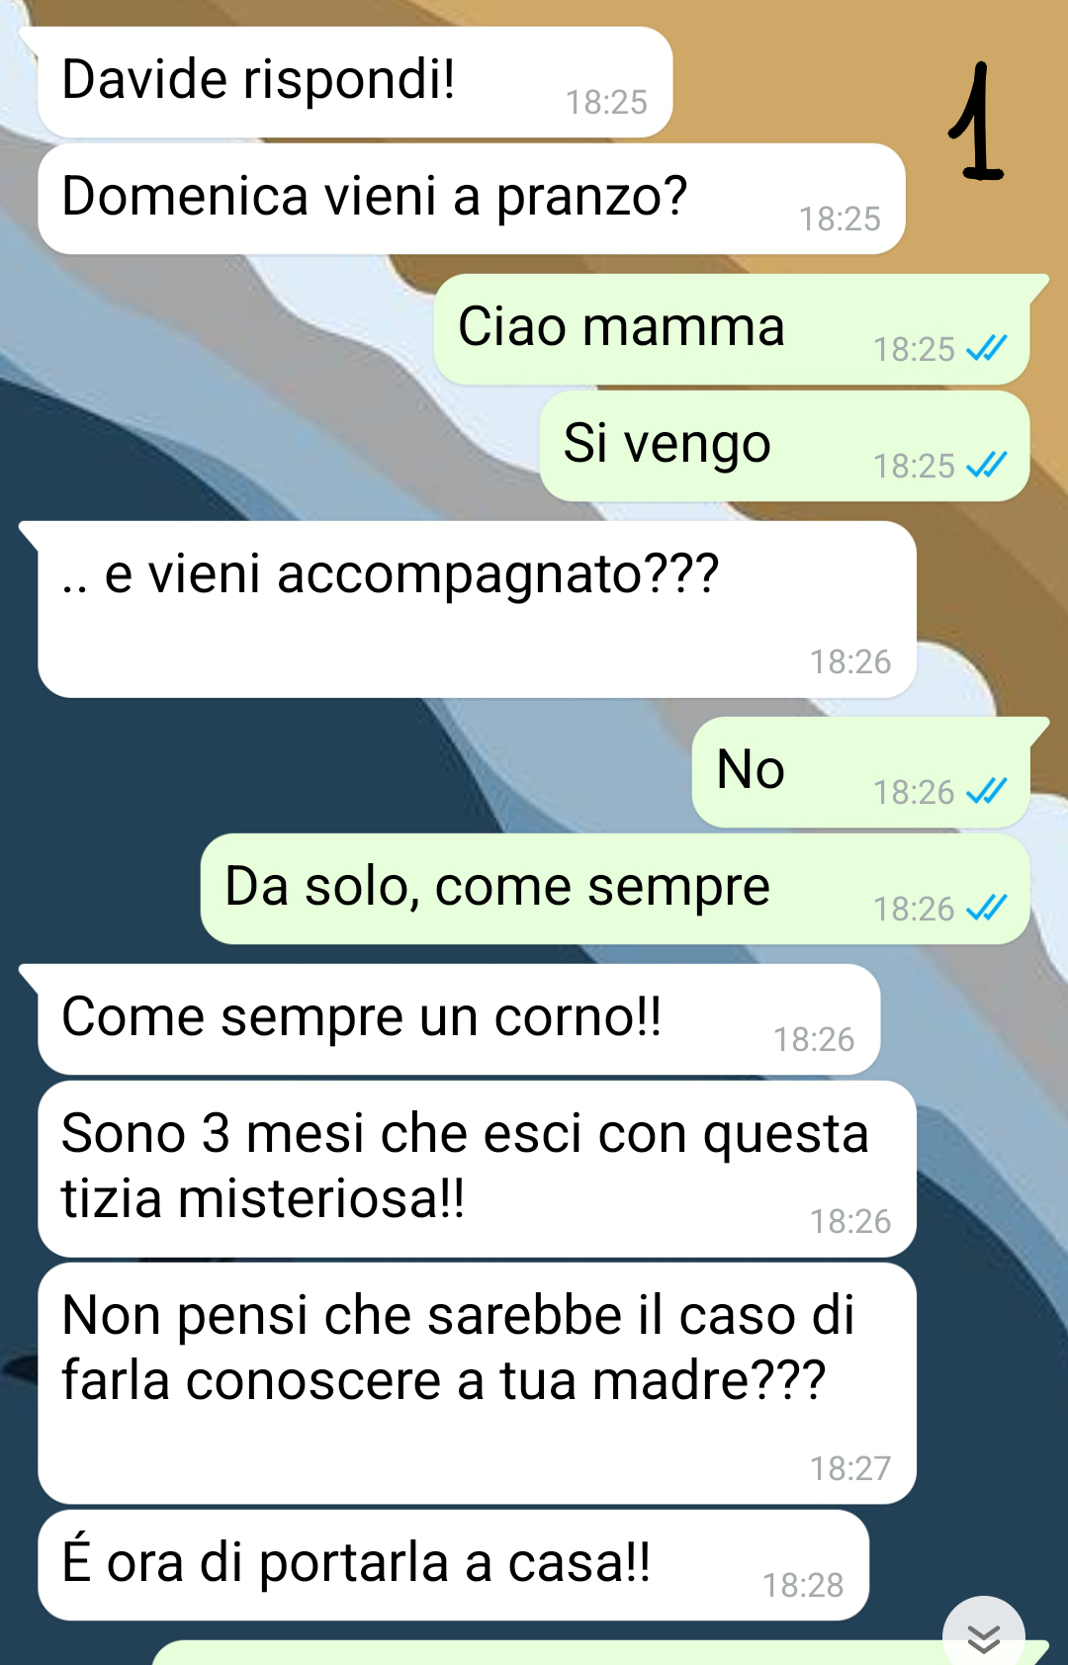Viewport: 1068px width, 1665px height.
Task: Tap the 18:28 timestamp on last message
Action: (803, 1585)
